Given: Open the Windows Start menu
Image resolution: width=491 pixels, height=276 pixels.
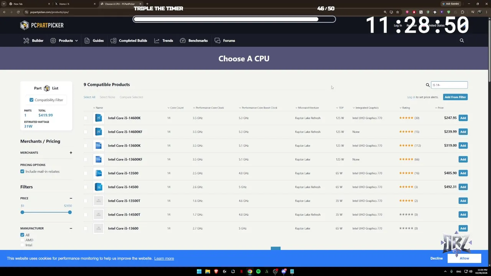Looking at the screenshot, I should click(x=199, y=271).
